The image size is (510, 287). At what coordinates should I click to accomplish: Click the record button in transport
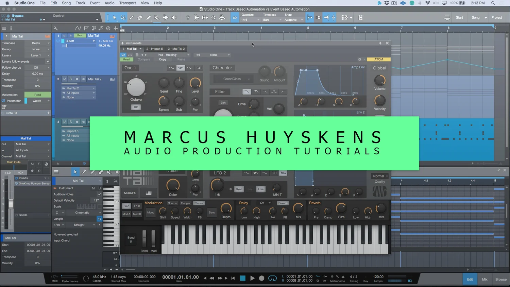[x=261, y=278]
